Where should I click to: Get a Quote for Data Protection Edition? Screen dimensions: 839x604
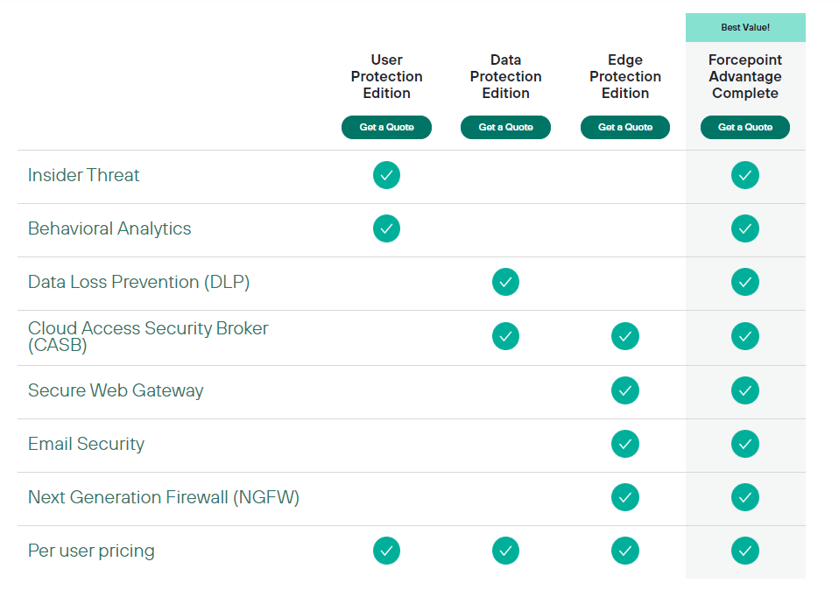[x=505, y=127]
